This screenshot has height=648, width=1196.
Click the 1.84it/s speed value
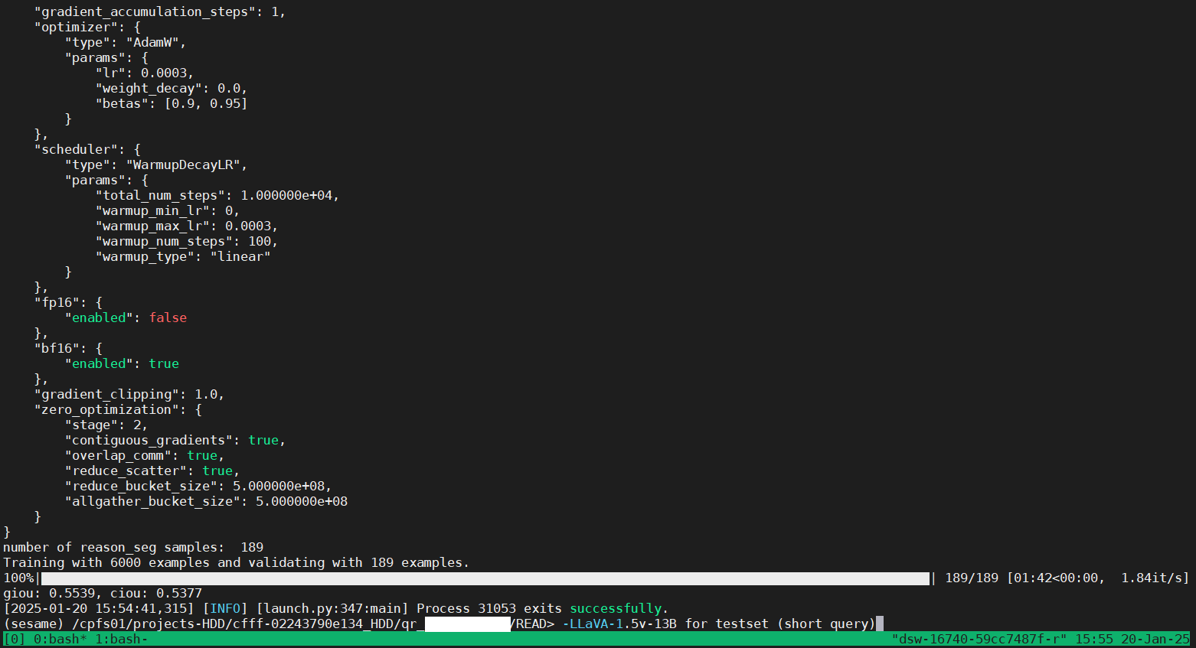(1152, 578)
